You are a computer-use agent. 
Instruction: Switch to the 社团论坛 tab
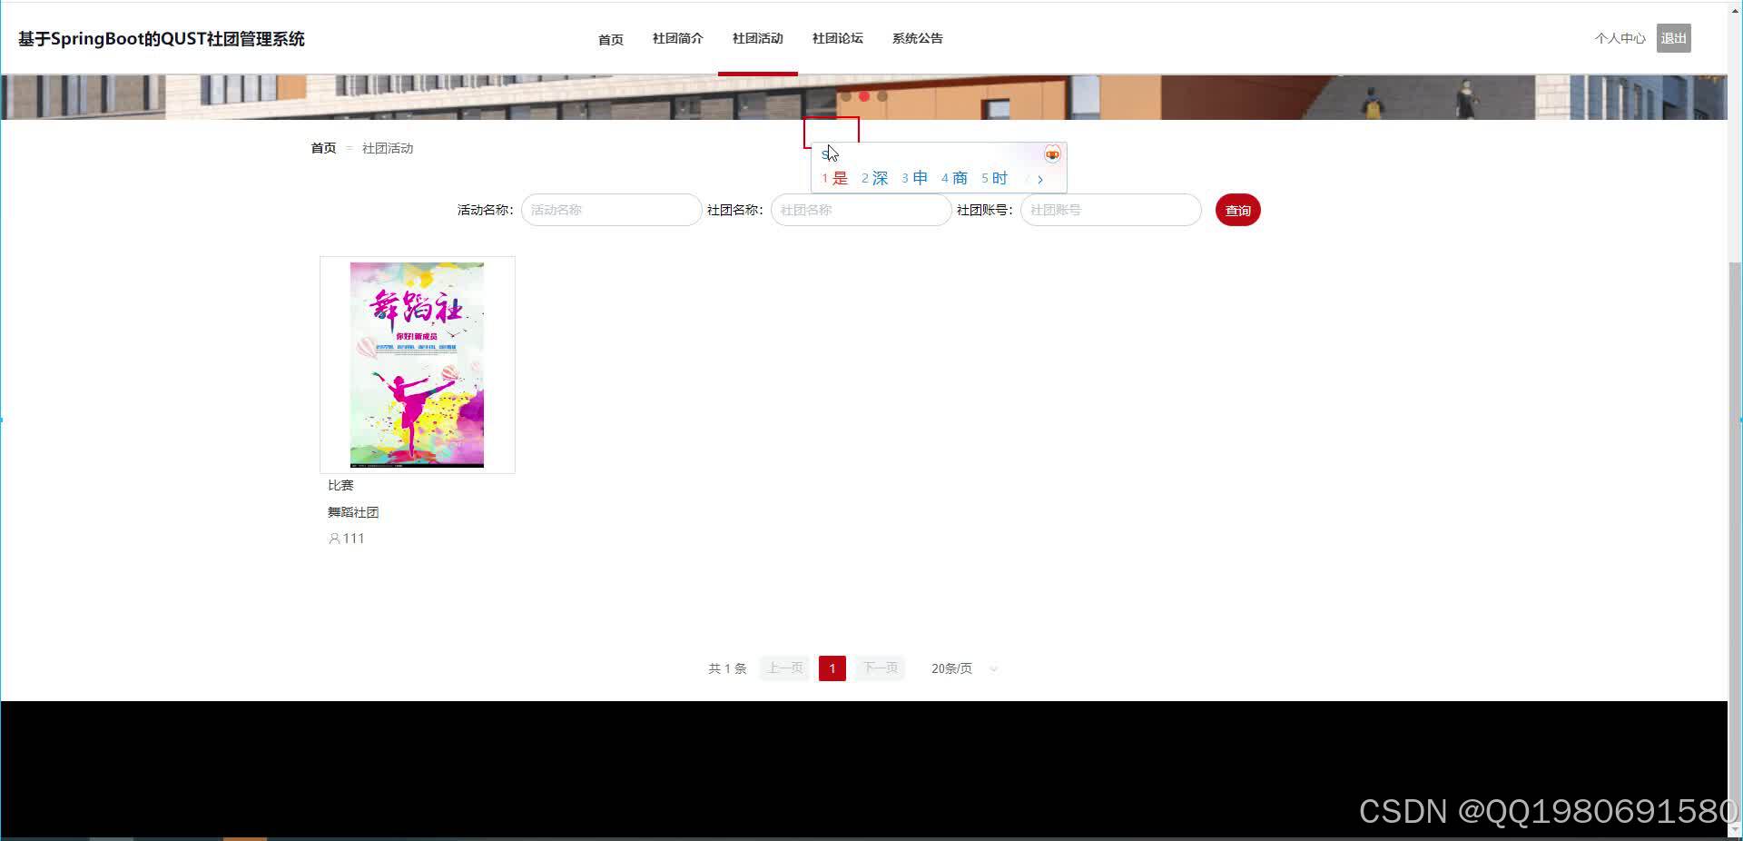(x=837, y=38)
